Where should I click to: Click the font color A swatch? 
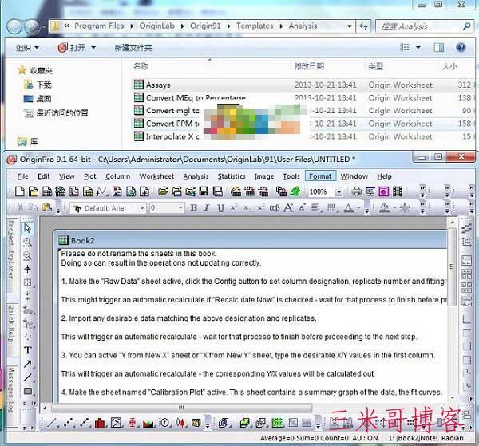click(349, 208)
